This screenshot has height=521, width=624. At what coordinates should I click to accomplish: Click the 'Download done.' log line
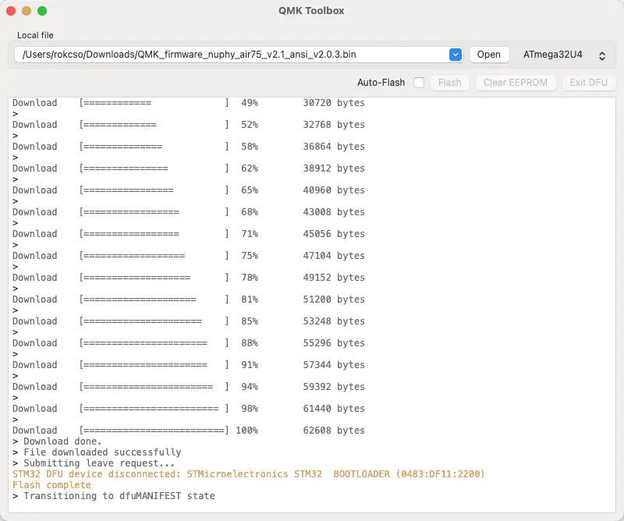(57, 441)
